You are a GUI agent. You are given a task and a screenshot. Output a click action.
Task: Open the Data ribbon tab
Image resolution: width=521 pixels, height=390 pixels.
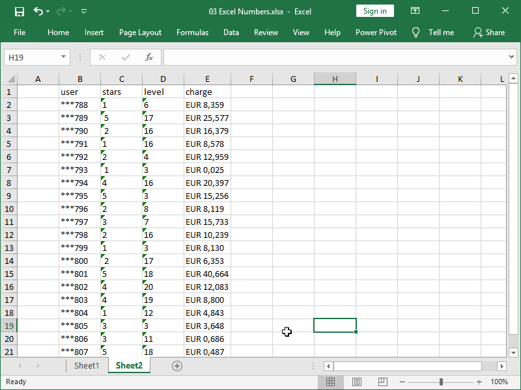pyautogui.click(x=231, y=32)
